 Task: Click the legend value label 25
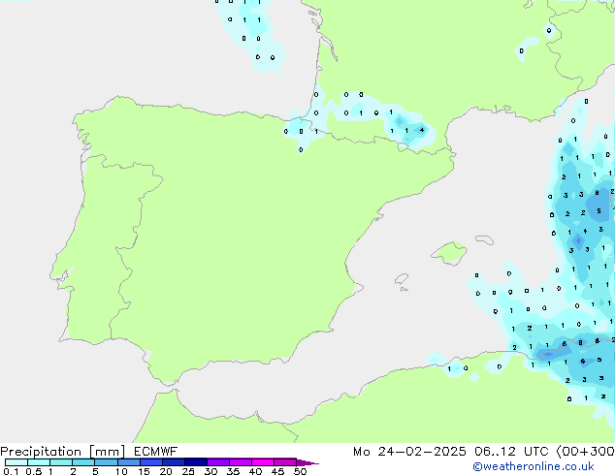click(188, 471)
